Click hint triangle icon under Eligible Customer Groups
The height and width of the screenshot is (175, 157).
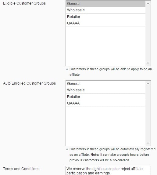pyautogui.click(x=67, y=69)
